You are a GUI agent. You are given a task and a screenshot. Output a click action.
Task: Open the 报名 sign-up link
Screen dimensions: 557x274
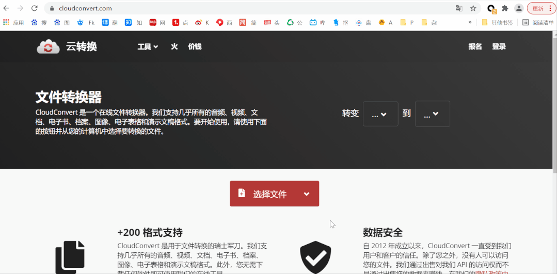point(475,46)
